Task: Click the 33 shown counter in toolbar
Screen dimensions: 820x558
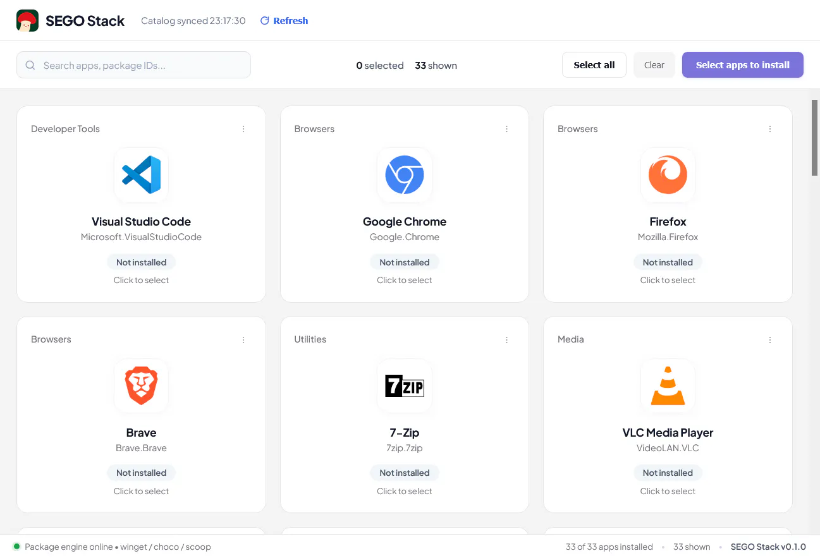Action: 436,65
